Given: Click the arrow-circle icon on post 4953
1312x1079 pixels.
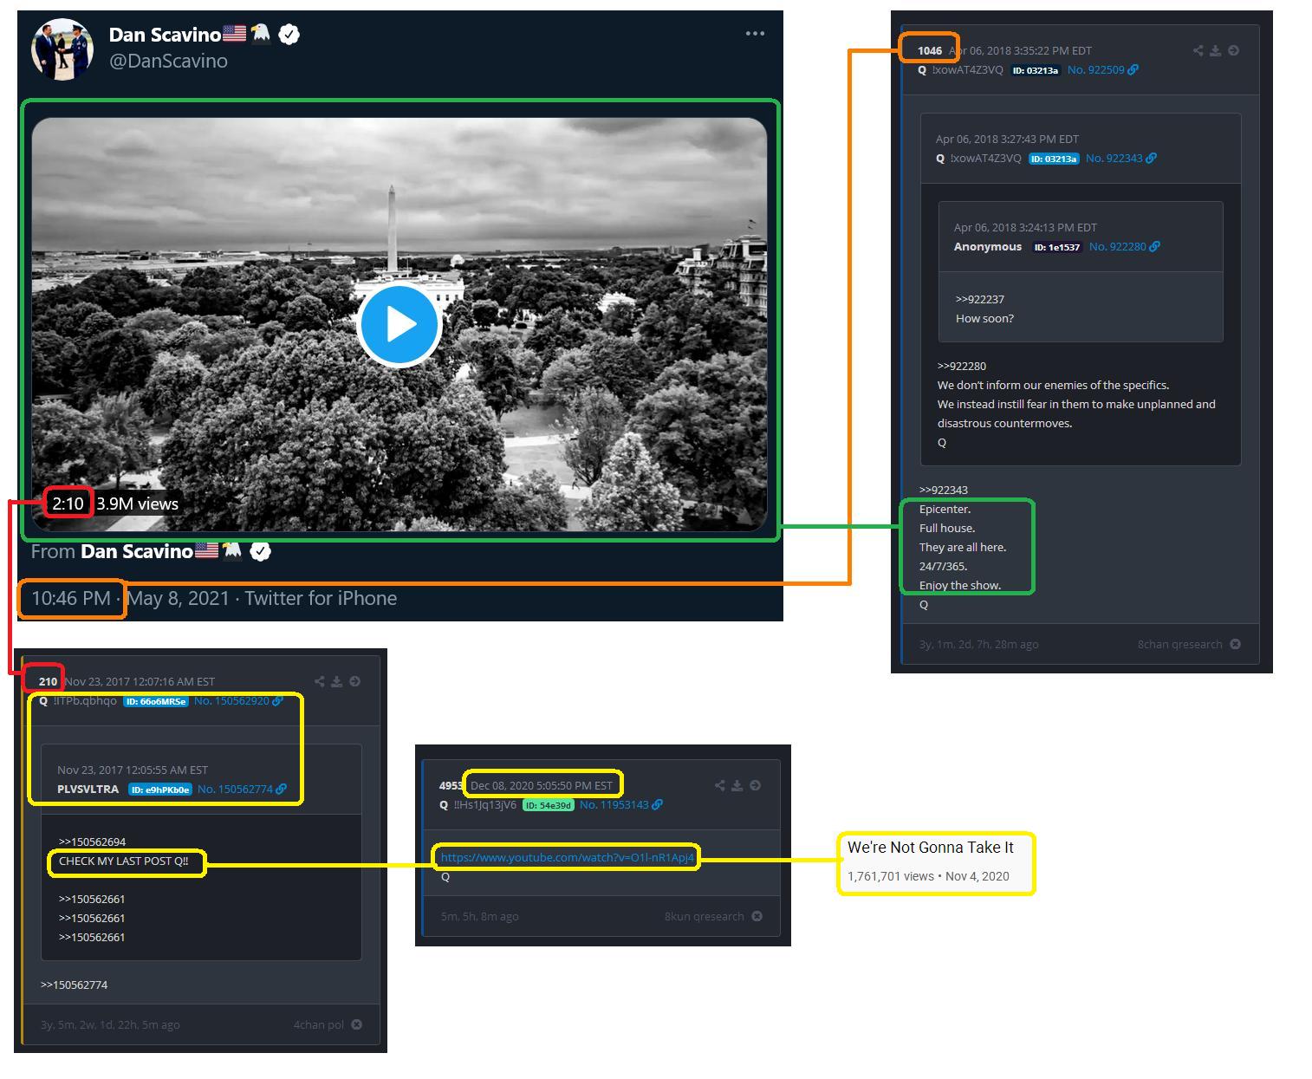Looking at the screenshot, I should (755, 785).
